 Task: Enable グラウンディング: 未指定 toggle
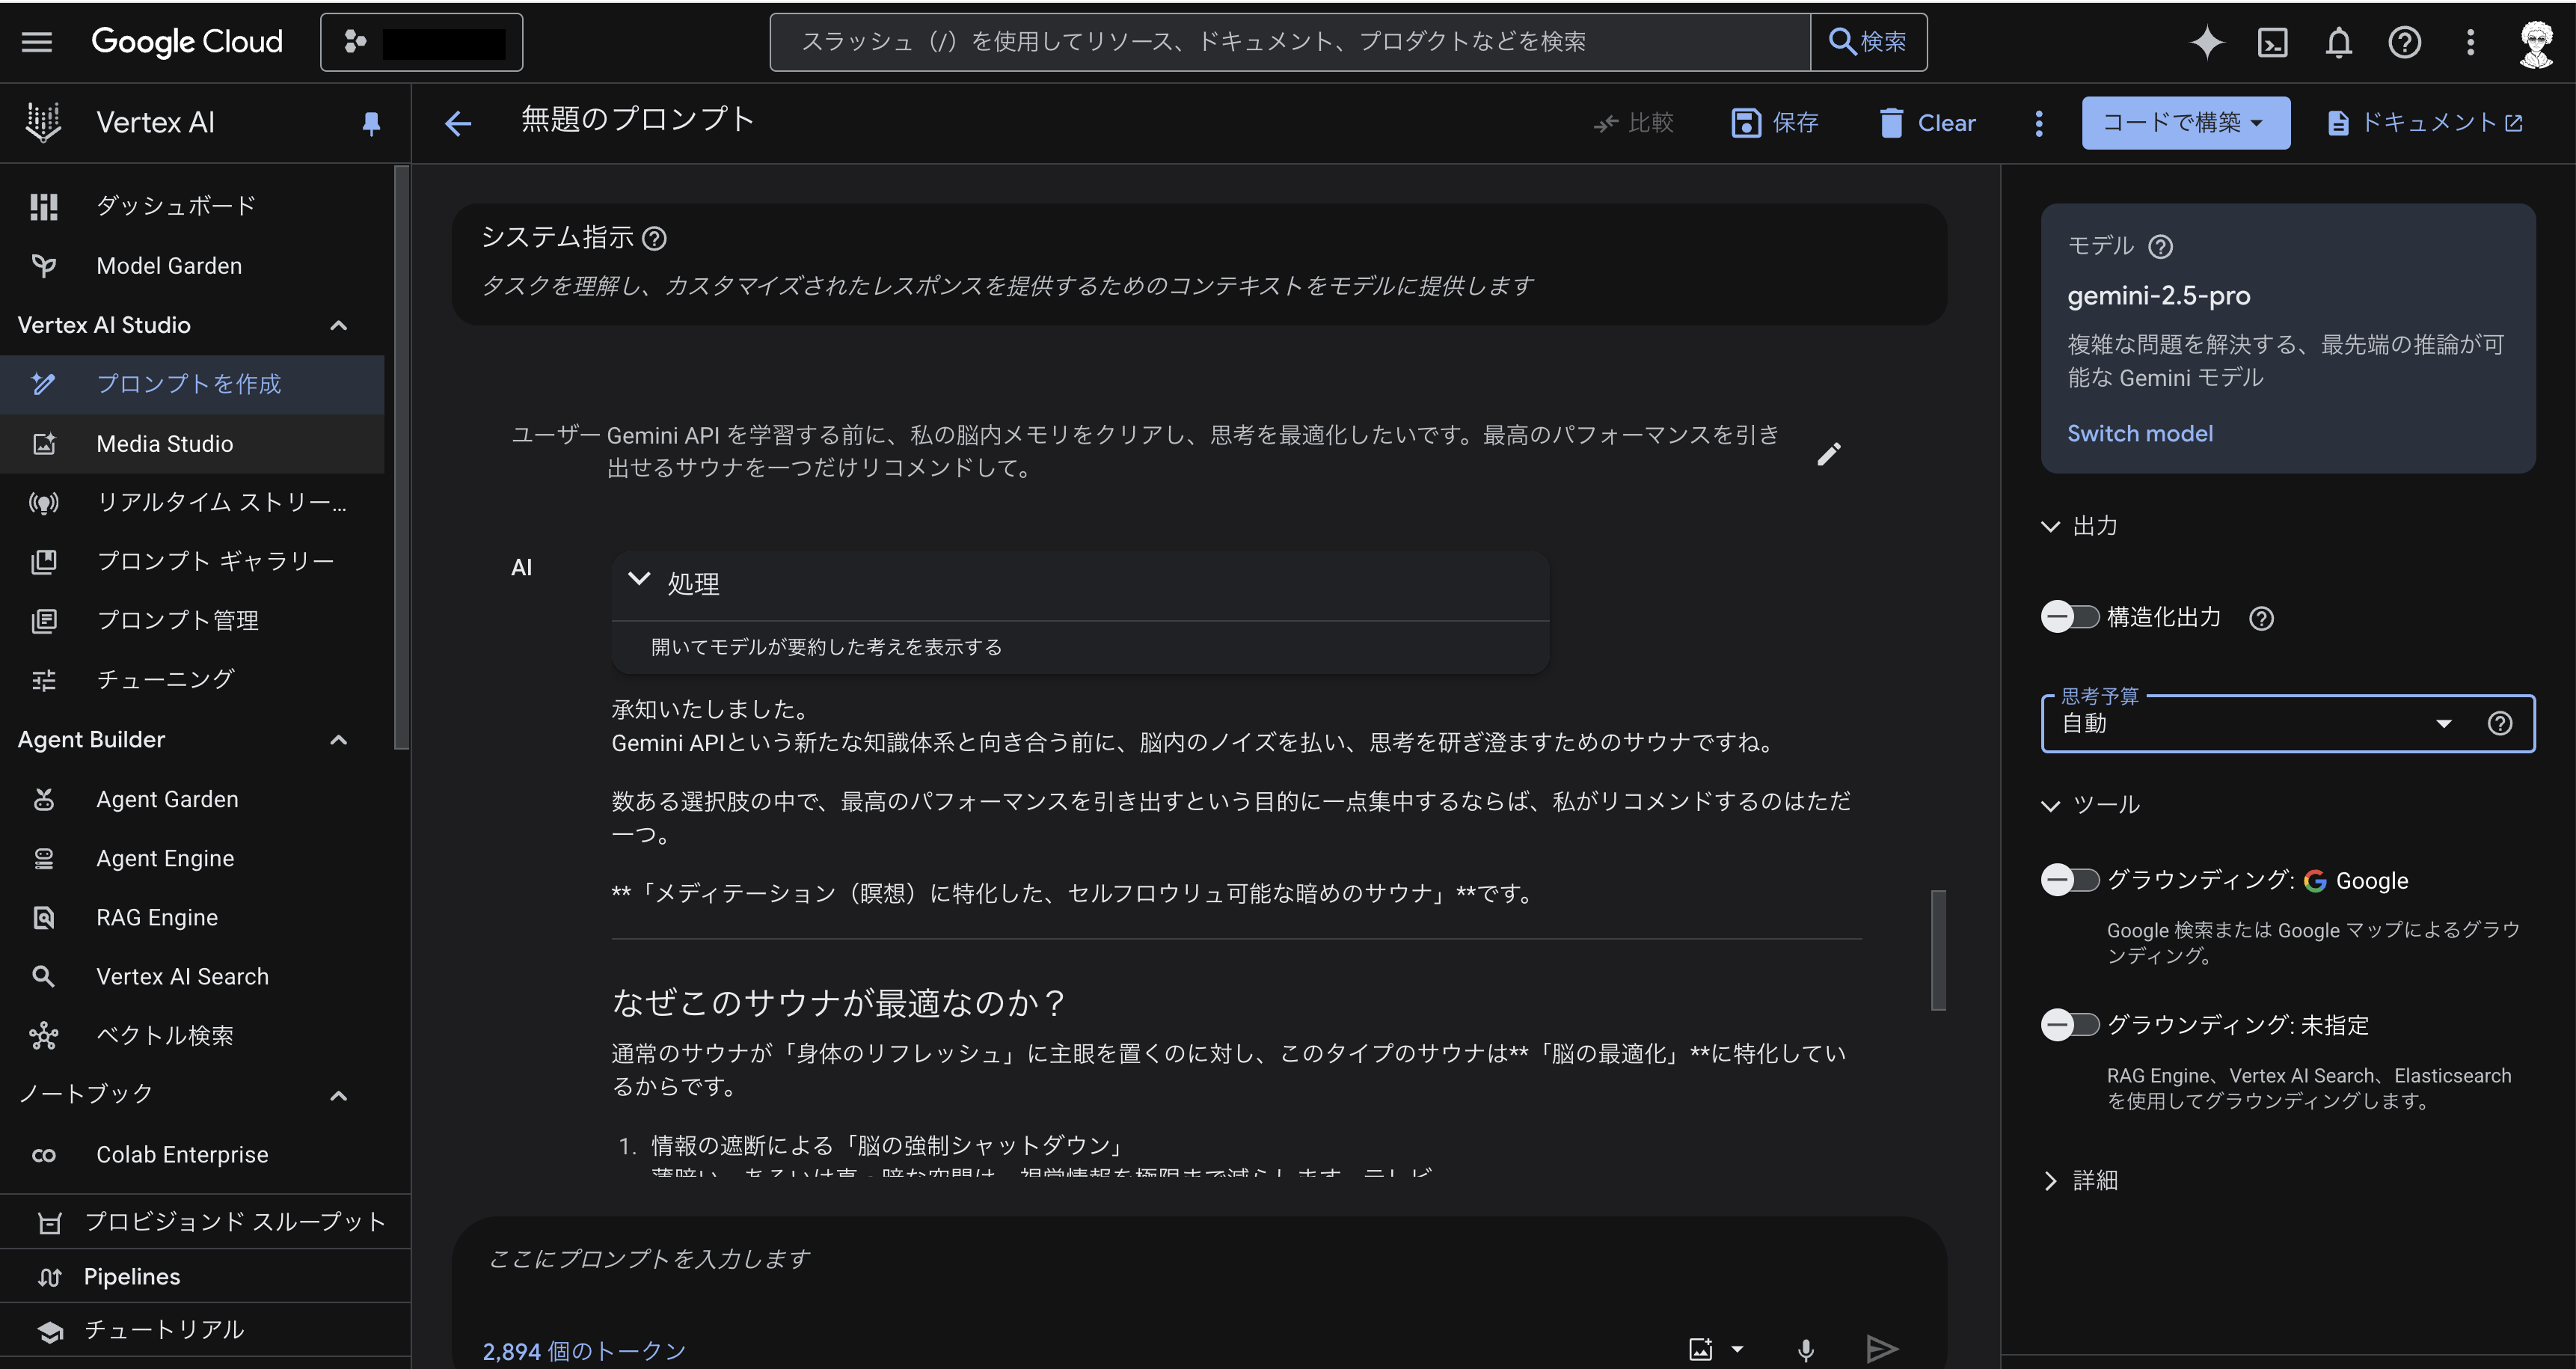pos(2069,1025)
